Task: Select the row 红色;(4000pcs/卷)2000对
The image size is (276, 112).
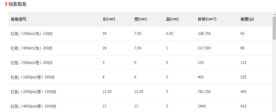Action: (141, 106)
